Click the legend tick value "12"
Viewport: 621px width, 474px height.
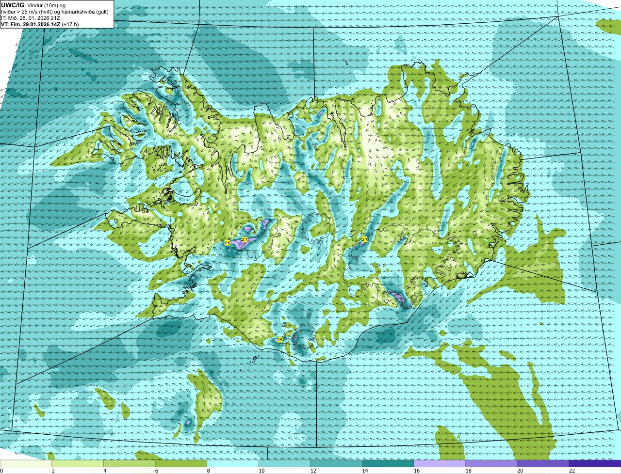tap(313, 470)
